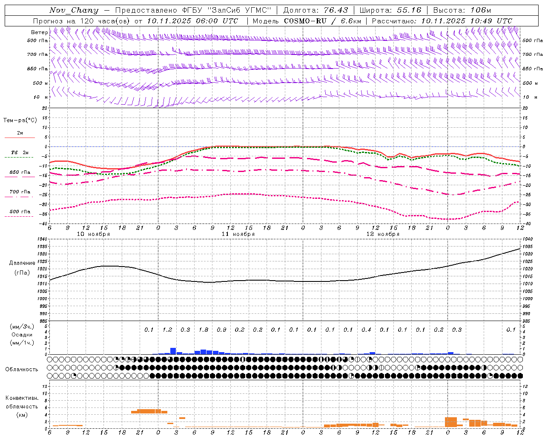Click the dash-dot line sample under '700 гПа' legend
The width and height of the screenshot is (545, 436).
click(x=19, y=197)
